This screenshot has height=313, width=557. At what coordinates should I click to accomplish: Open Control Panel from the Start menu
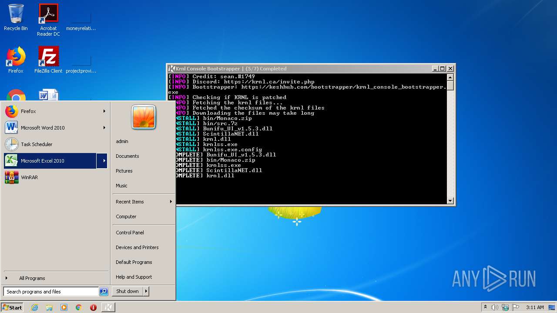click(130, 233)
